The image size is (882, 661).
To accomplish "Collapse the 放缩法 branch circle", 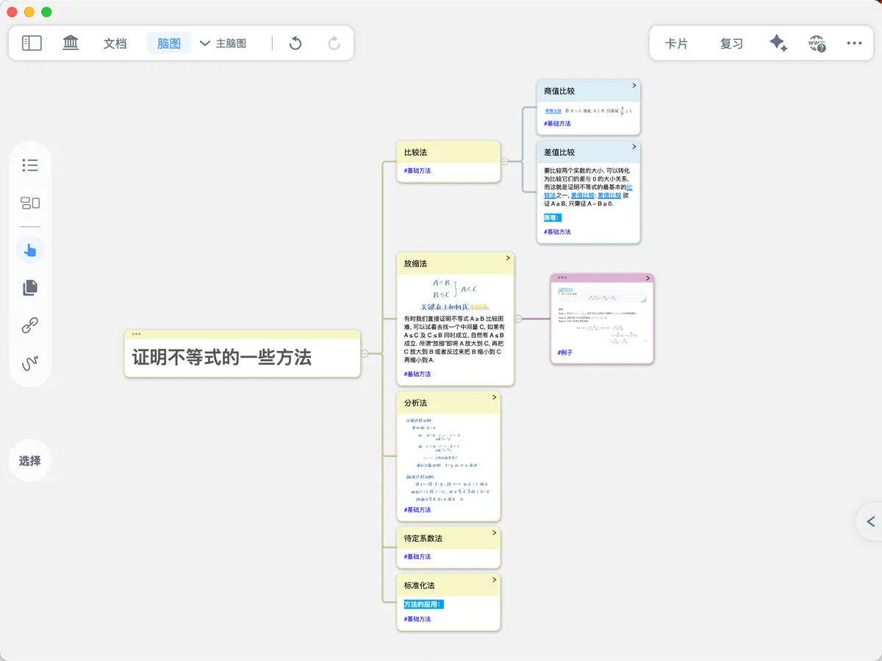I will 518,319.
